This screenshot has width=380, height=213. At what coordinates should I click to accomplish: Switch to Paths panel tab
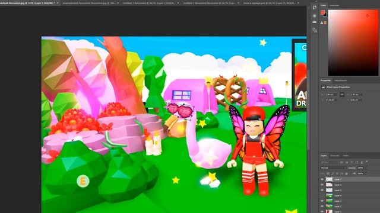[346, 156]
